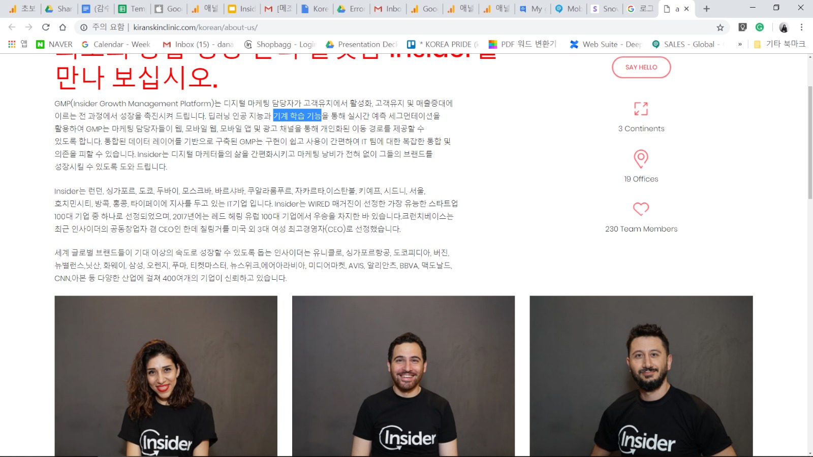Click the 3 Continents expand icon

[641, 109]
